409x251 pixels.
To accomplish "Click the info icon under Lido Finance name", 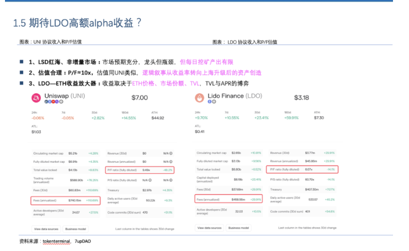I will tap(214, 102).
